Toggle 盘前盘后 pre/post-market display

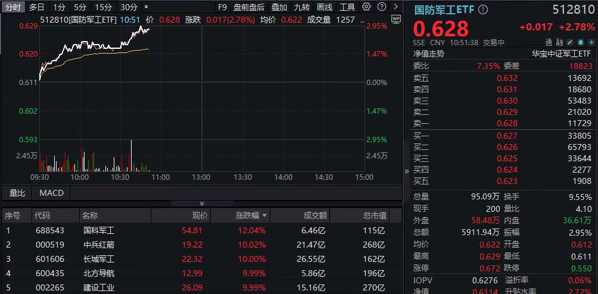(x=248, y=7)
